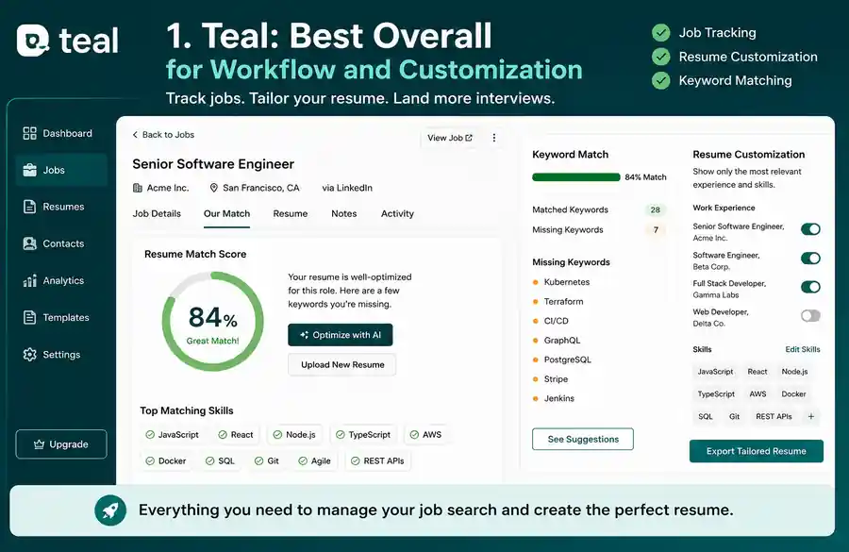
Task: Click the Upgrade button
Action: point(61,444)
